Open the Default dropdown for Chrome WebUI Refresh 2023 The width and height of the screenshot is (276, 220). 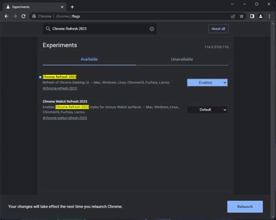click(x=207, y=110)
